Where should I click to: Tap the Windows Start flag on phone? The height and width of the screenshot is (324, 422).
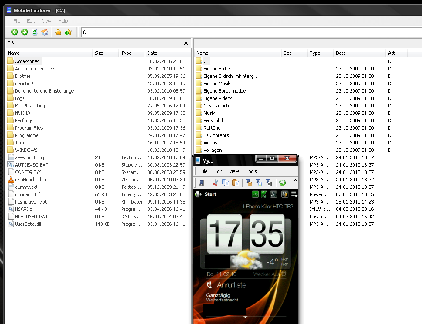[198, 194]
